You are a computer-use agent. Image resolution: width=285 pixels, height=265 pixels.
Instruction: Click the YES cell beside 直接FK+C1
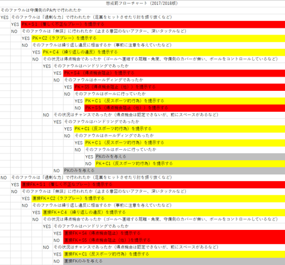click(x=58, y=254)
